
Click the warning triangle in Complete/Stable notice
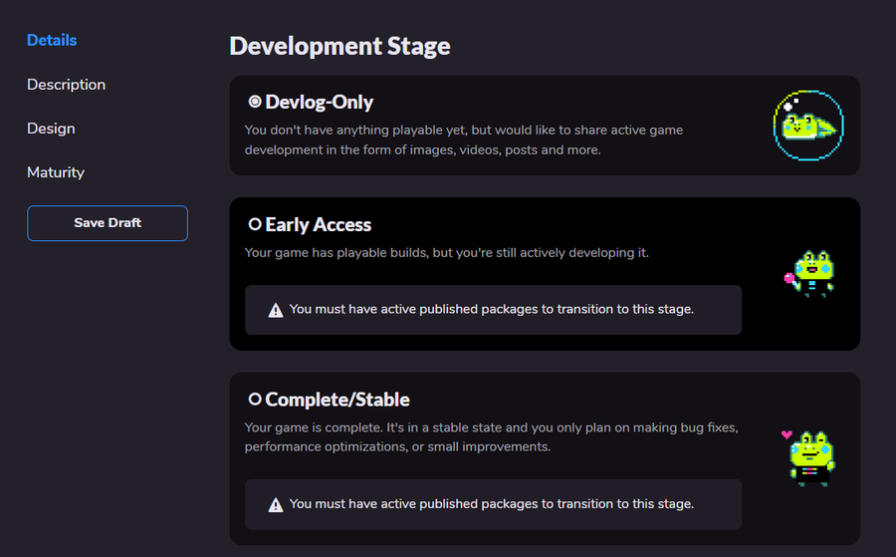click(x=276, y=504)
